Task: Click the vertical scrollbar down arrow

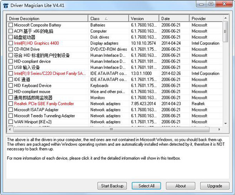Action: click(x=226, y=123)
